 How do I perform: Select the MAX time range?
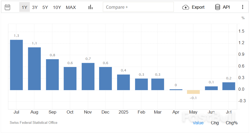coord(71,7)
